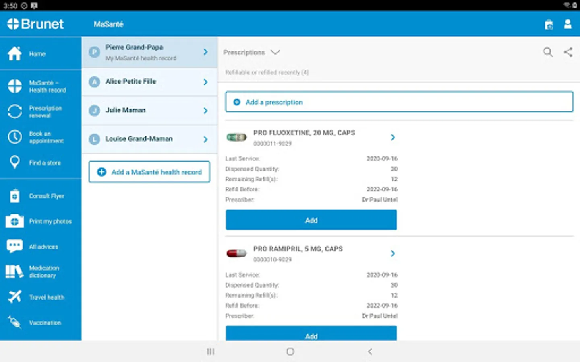Screen dimensions: 580x362
Task: Tap Android home button
Action: tap(290, 352)
